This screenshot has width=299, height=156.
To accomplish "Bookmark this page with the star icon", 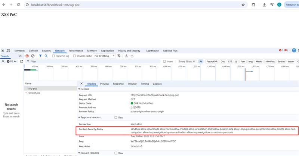I will [243, 5].
